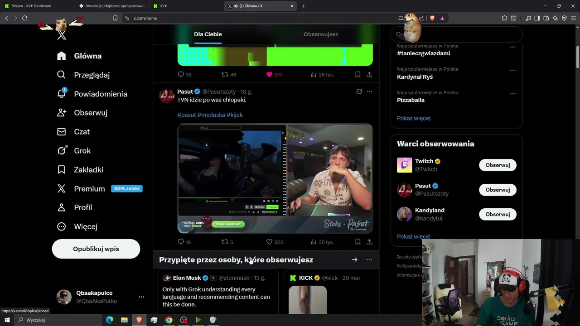Like Pasut's post with 306 likes
Image resolution: width=580 pixels, height=326 pixels.
point(269,242)
